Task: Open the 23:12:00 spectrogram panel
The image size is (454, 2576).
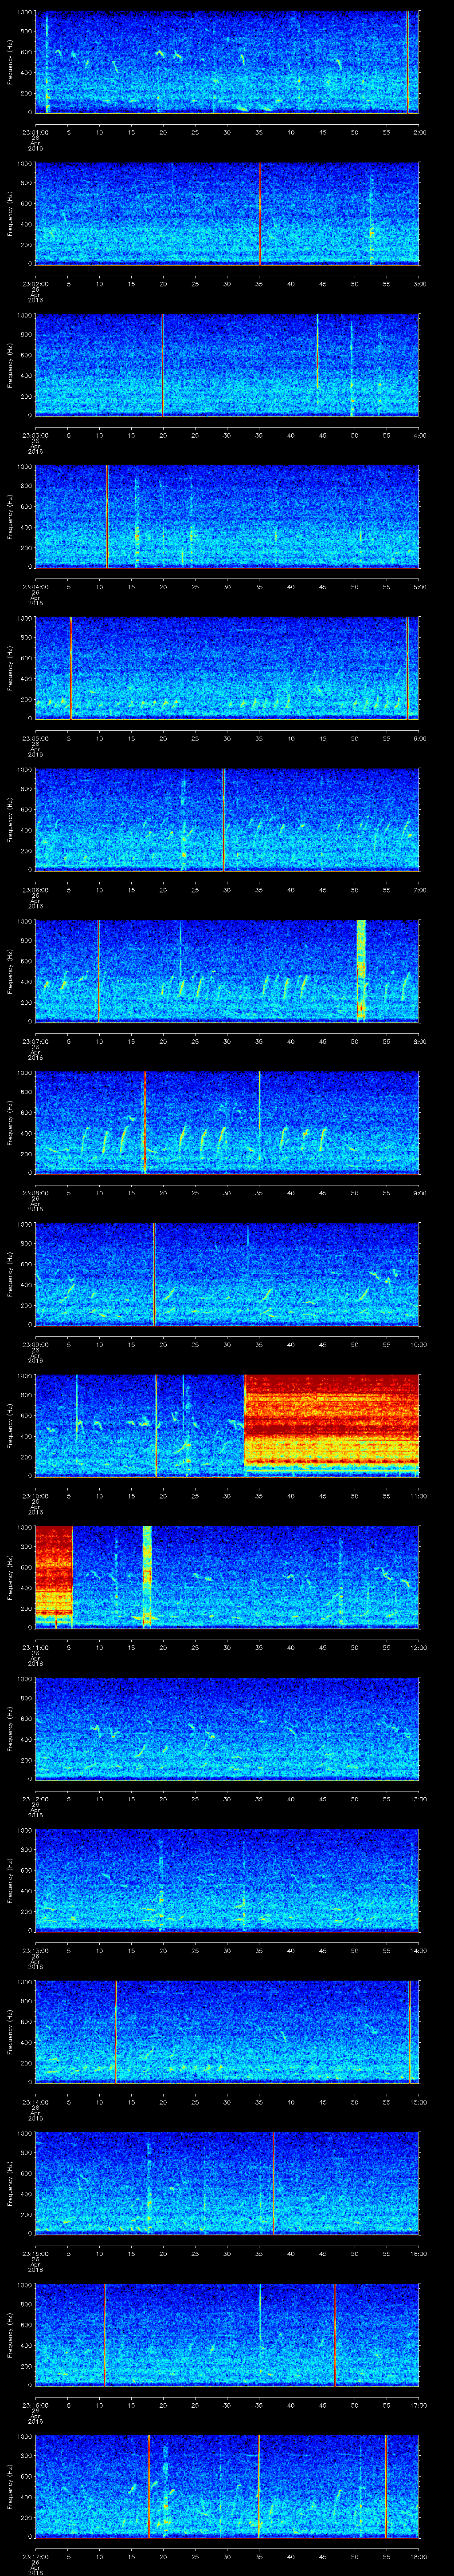Action: coord(227,1728)
